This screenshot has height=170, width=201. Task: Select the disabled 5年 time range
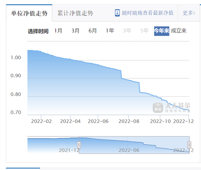point(144,31)
